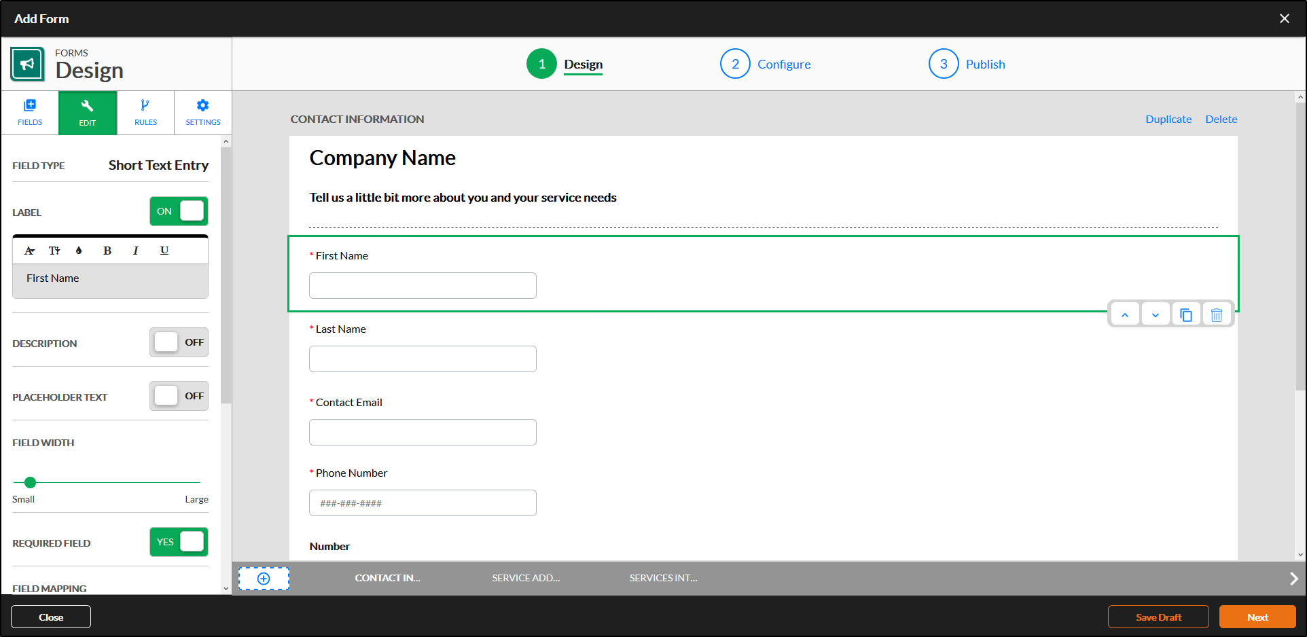
Task: Select the 'Tell us a little bit more' description
Action: pyautogui.click(x=463, y=198)
